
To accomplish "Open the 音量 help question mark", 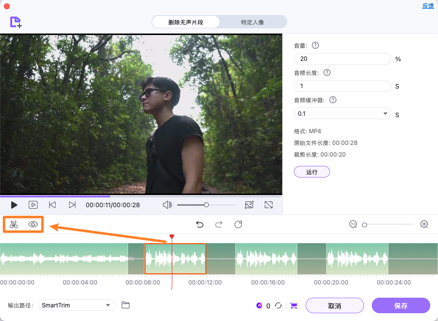I will (x=315, y=45).
